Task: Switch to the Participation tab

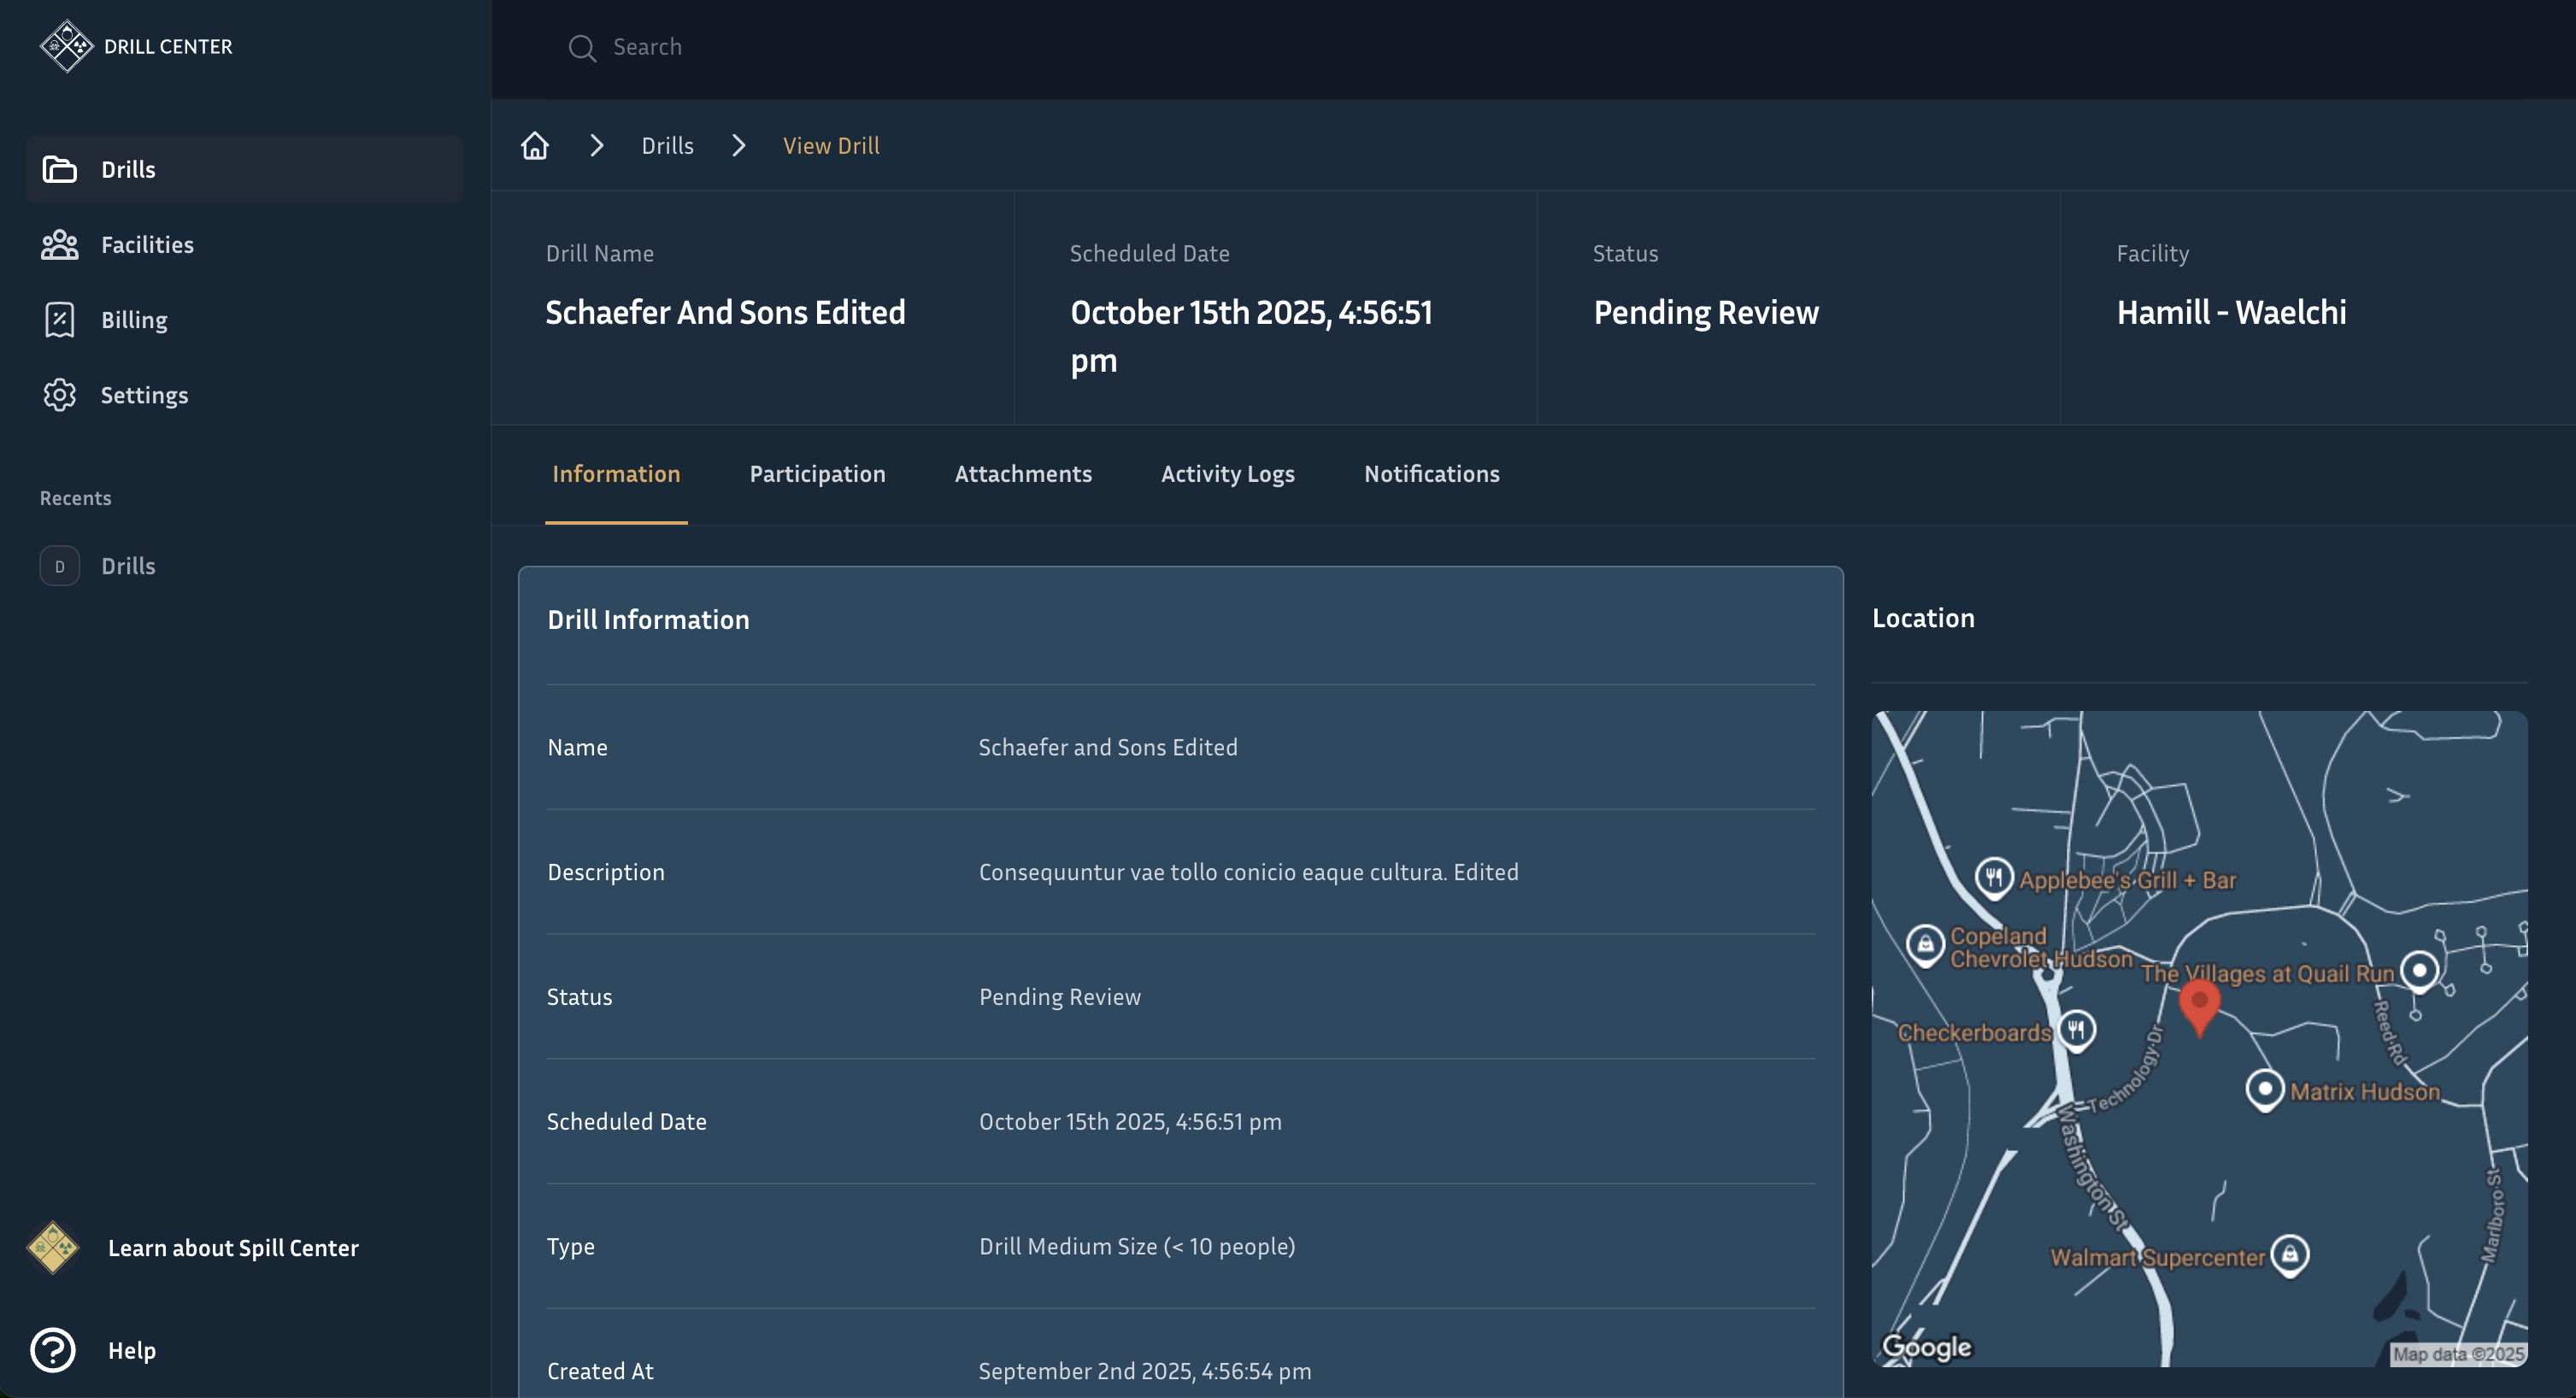Action: click(817, 474)
